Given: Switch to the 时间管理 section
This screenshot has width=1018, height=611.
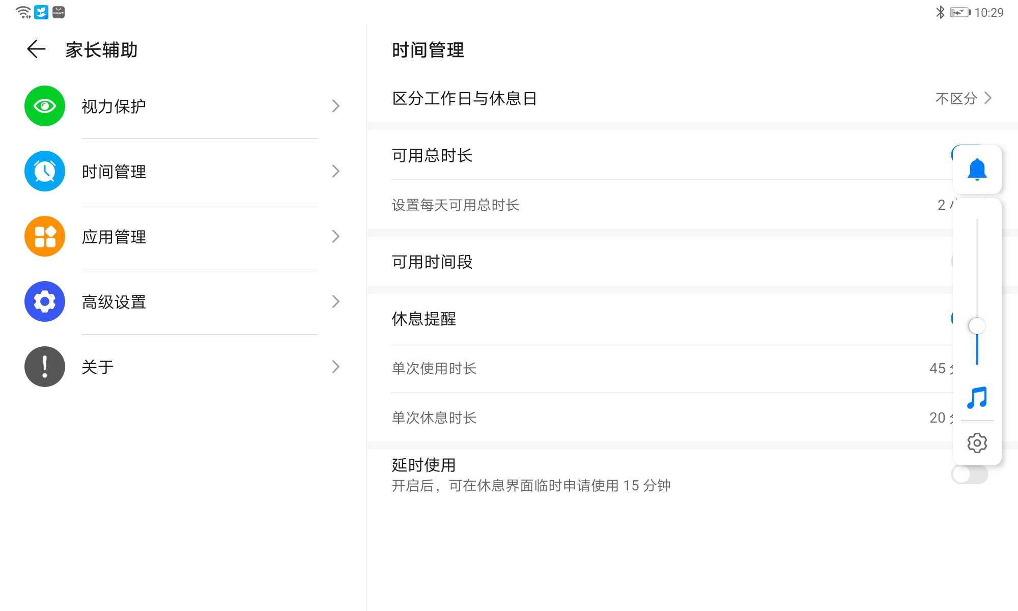Looking at the screenshot, I should 153,171.
